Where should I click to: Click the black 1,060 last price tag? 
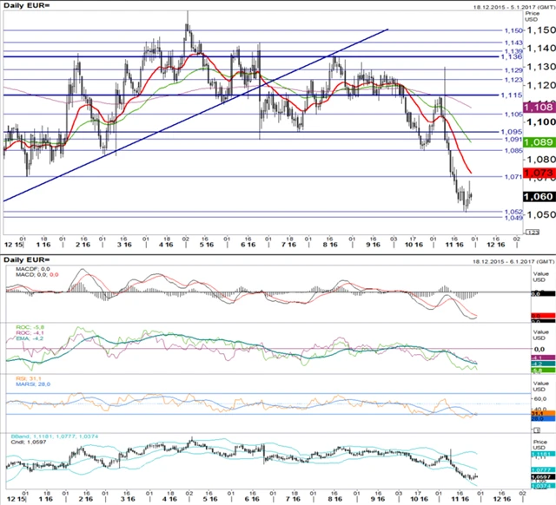pos(539,197)
